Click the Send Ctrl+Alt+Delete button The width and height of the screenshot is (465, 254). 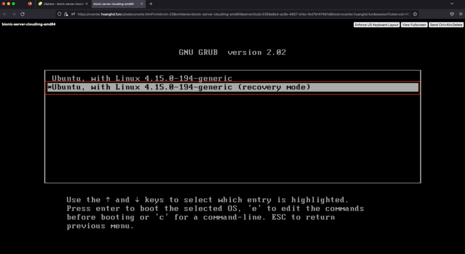pyautogui.click(x=446, y=25)
